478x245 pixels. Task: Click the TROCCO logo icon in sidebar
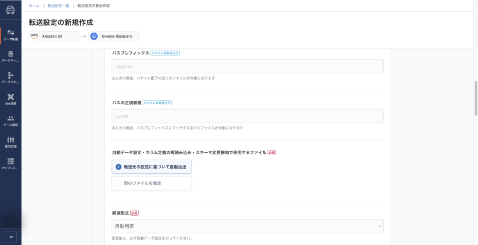(10, 11)
